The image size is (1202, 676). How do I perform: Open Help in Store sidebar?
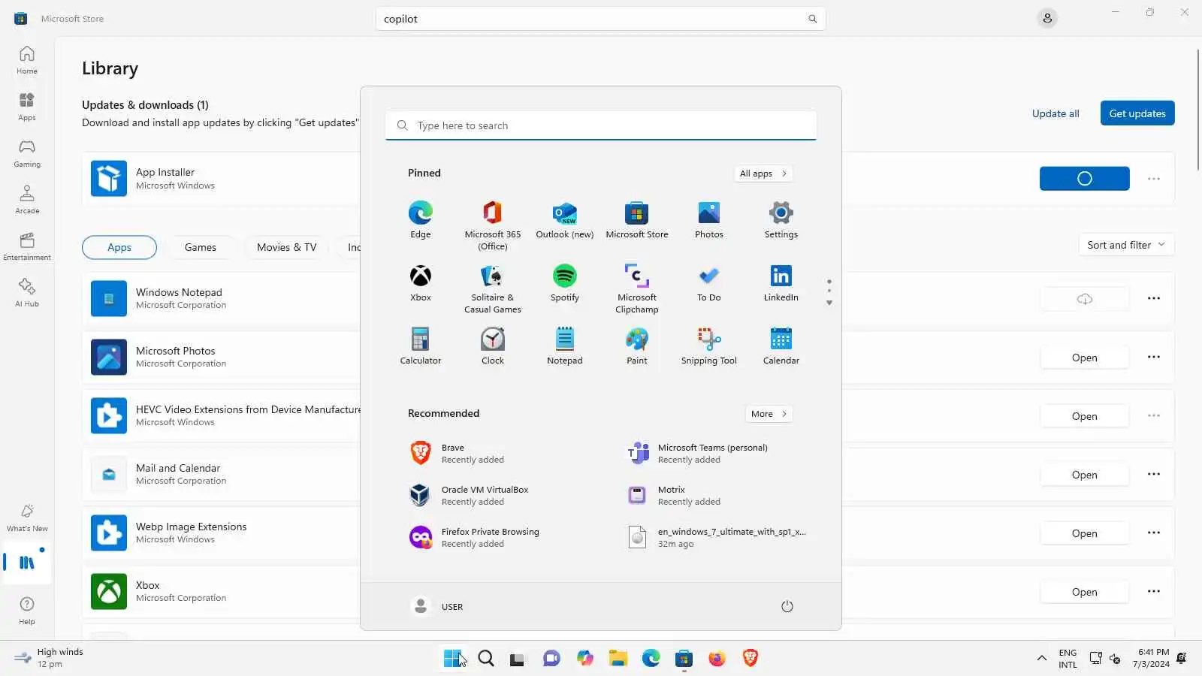pos(27,611)
